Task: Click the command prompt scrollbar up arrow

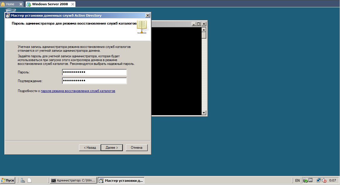Action: click(204, 30)
